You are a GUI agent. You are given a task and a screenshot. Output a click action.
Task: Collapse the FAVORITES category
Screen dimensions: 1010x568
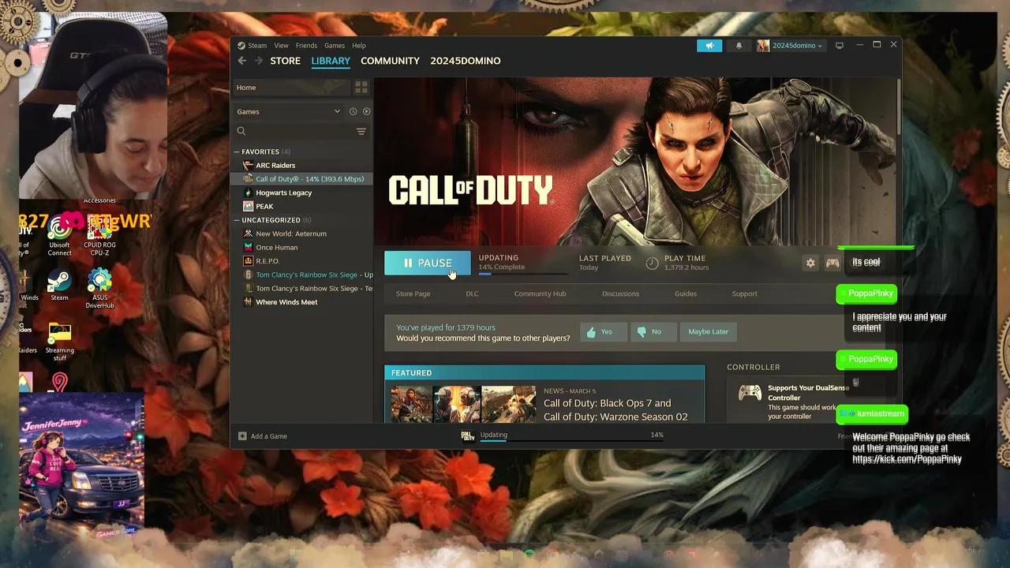(x=237, y=151)
